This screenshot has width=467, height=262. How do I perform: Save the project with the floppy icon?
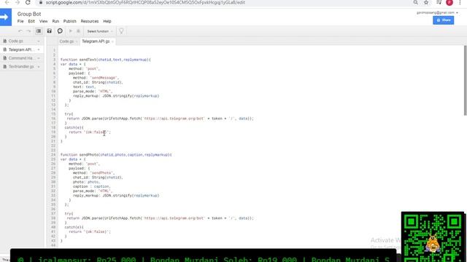tap(49, 31)
